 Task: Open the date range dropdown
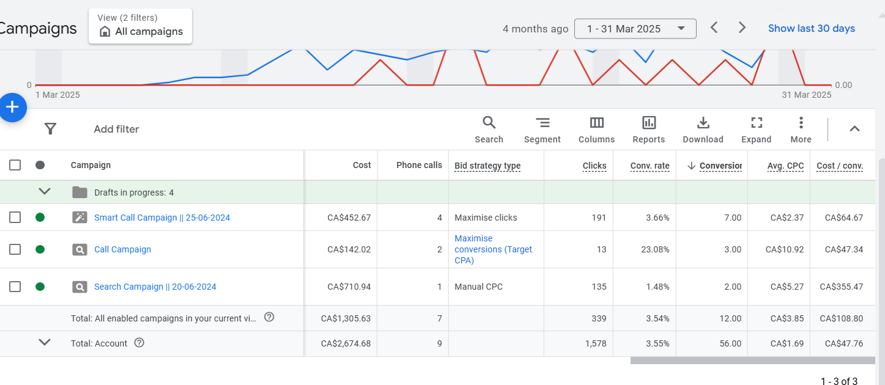[x=635, y=29]
